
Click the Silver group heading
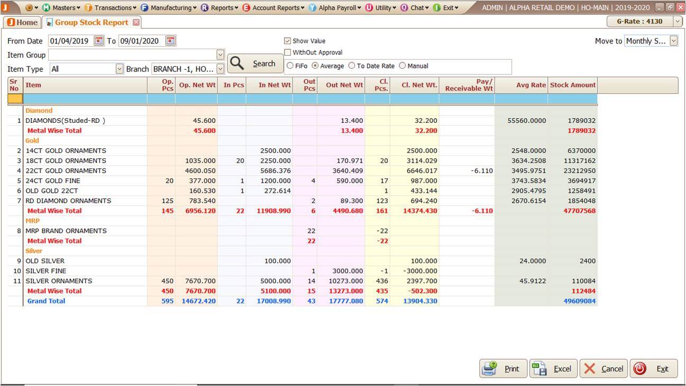[34, 251]
